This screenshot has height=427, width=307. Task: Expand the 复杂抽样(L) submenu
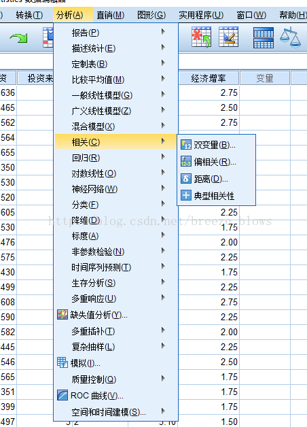[116, 347]
